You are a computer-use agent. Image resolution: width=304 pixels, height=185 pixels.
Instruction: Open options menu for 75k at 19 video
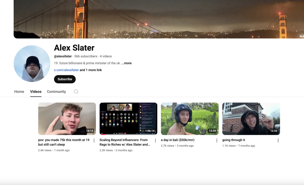94,141
